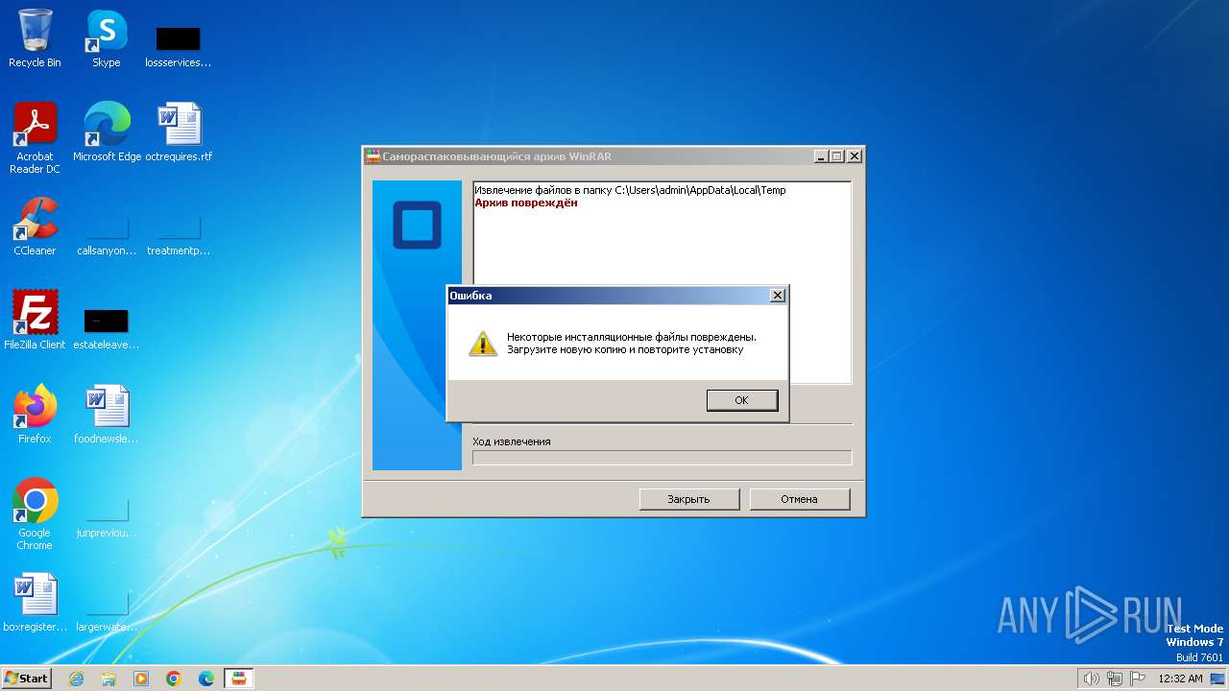
Task: Click the Отмена button in WinRAR
Action: click(799, 499)
